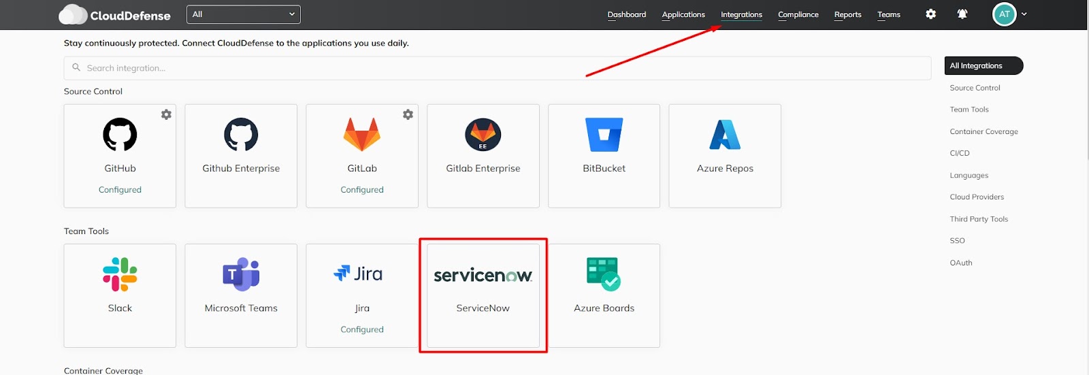Click the Gitlab Enterprise EE logo
The width and height of the screenshot is (1089, 375).
483,134
